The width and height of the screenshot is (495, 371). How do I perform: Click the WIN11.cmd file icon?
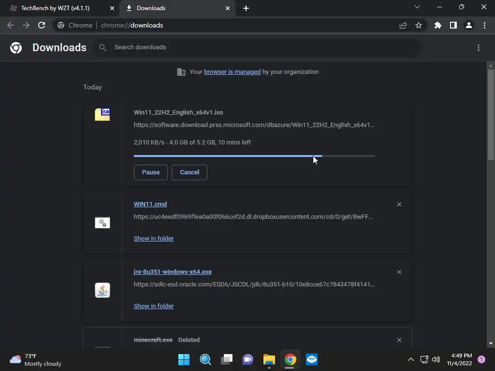click(102, 223)
